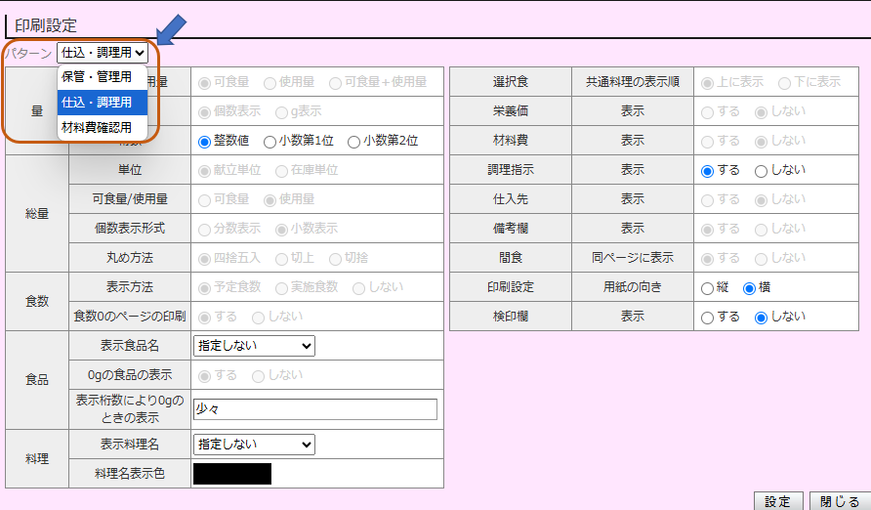This screenshot has height=510, width=871.
Task: Open the パターン dropdown
Action: point(102,53)
